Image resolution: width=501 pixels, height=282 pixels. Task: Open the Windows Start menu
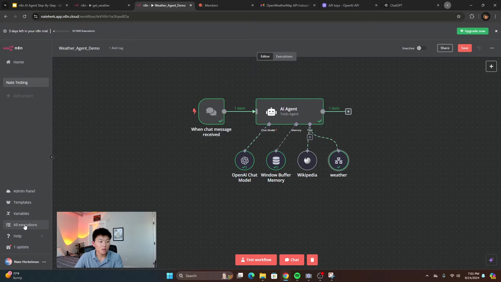[170, 276]
